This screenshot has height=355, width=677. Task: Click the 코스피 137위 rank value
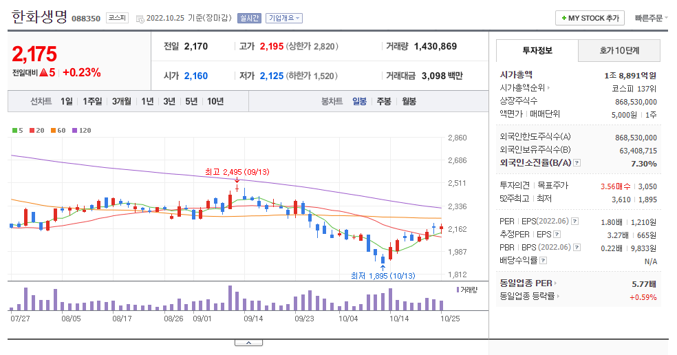[634, 89]
